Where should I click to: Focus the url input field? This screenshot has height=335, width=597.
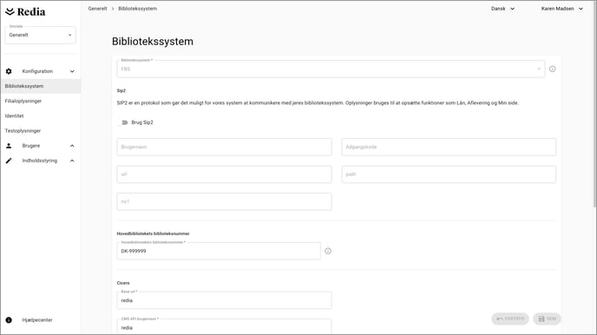pos(224,174)
